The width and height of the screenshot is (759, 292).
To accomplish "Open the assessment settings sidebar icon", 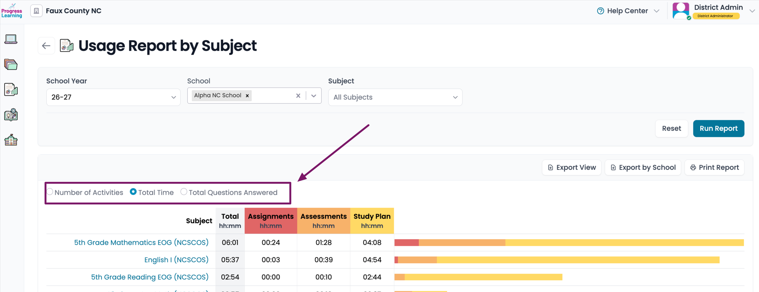I will (x=11, y=115).
